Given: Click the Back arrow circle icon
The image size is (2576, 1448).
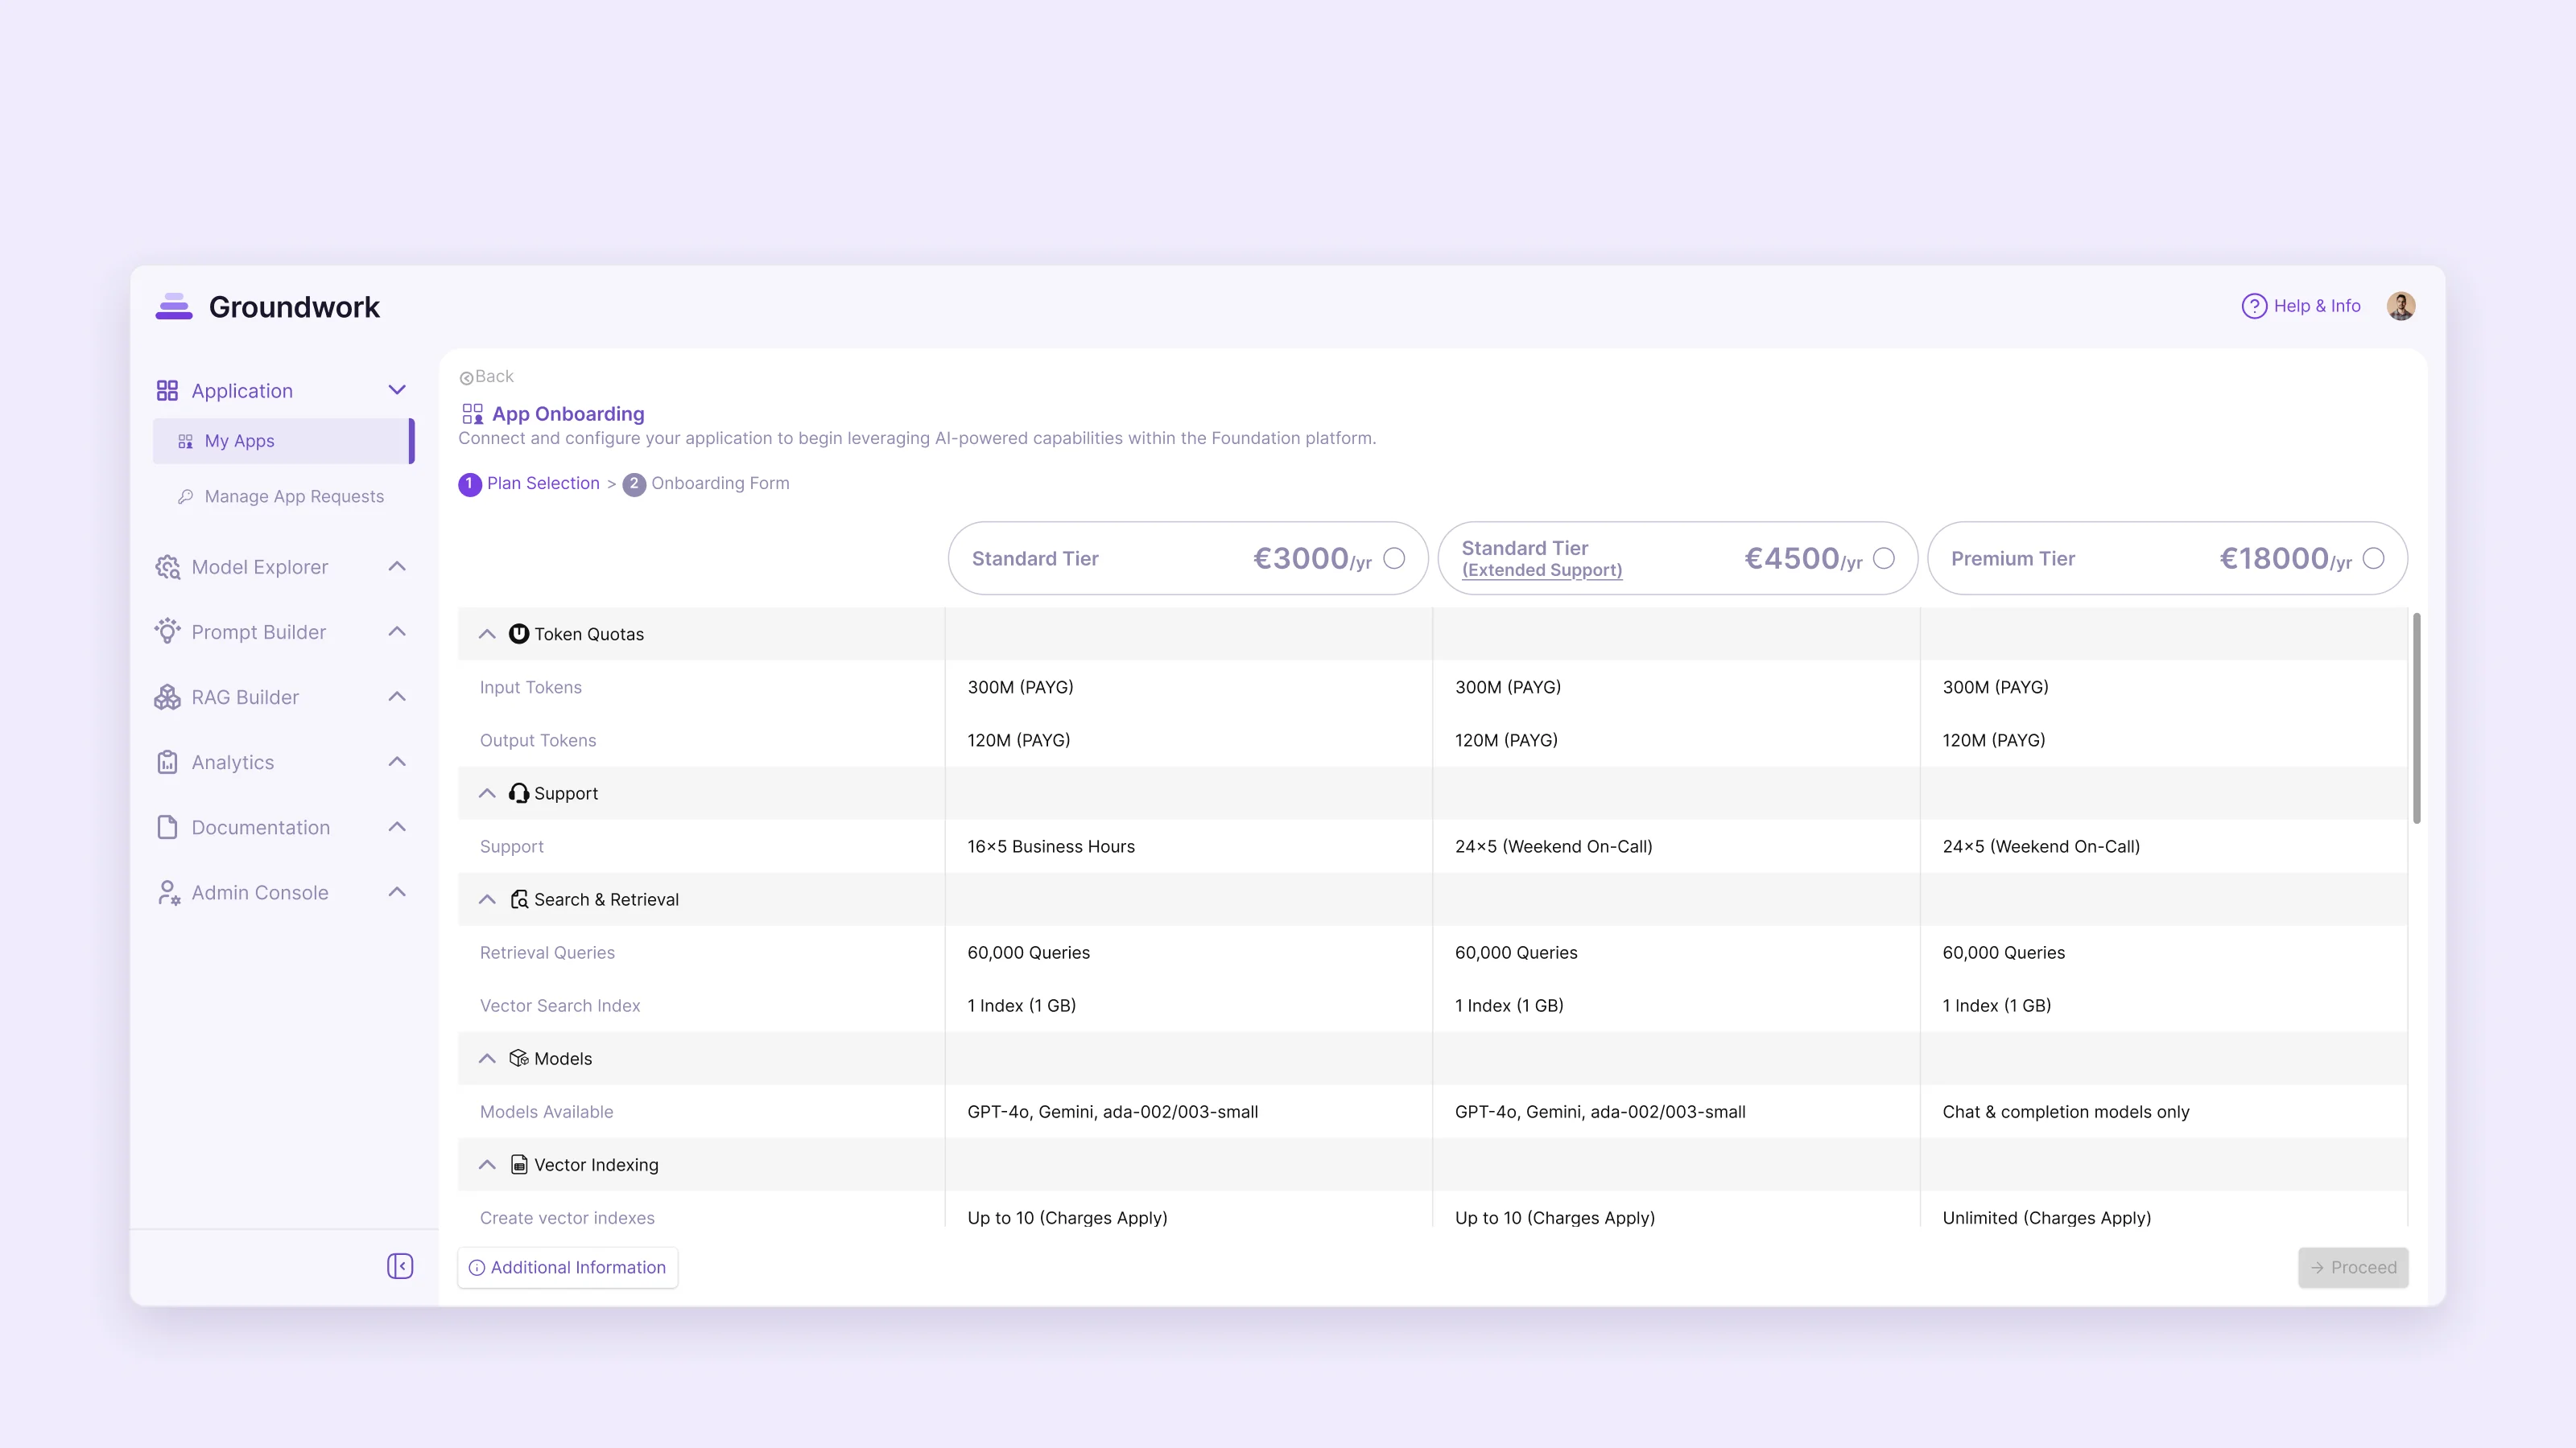Looking at the screenshot, I should pos(466,378).
